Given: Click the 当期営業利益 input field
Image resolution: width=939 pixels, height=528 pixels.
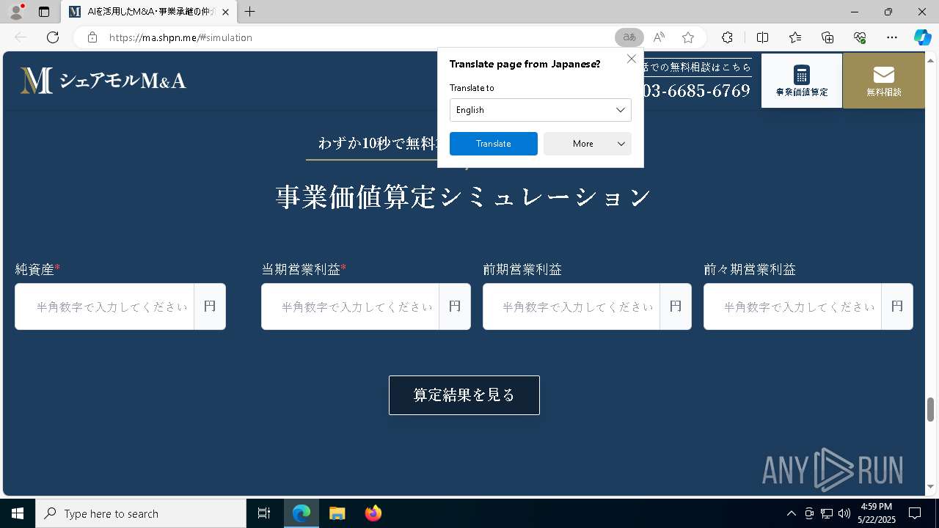Looking at the screenshot, I should point(351,307).
